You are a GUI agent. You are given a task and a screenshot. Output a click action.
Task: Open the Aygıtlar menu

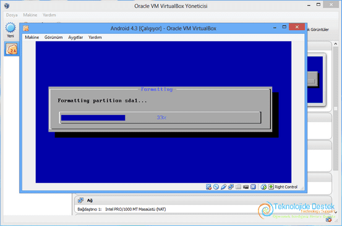pyautogui.click(x=75, y=37)
